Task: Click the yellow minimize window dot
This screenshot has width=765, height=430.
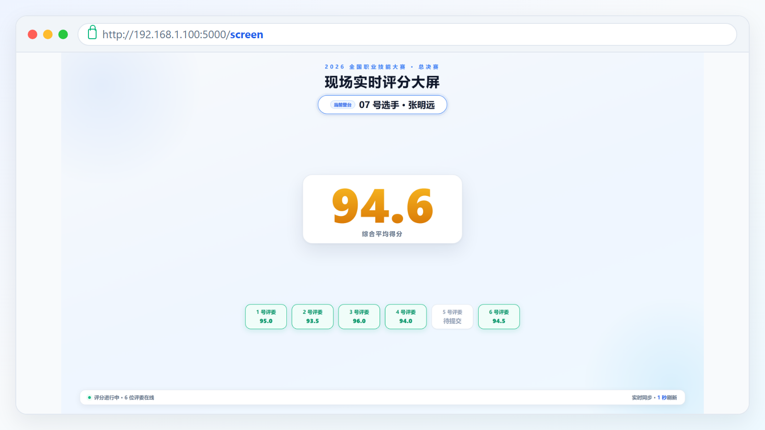Action: click(x=48, y=34)
